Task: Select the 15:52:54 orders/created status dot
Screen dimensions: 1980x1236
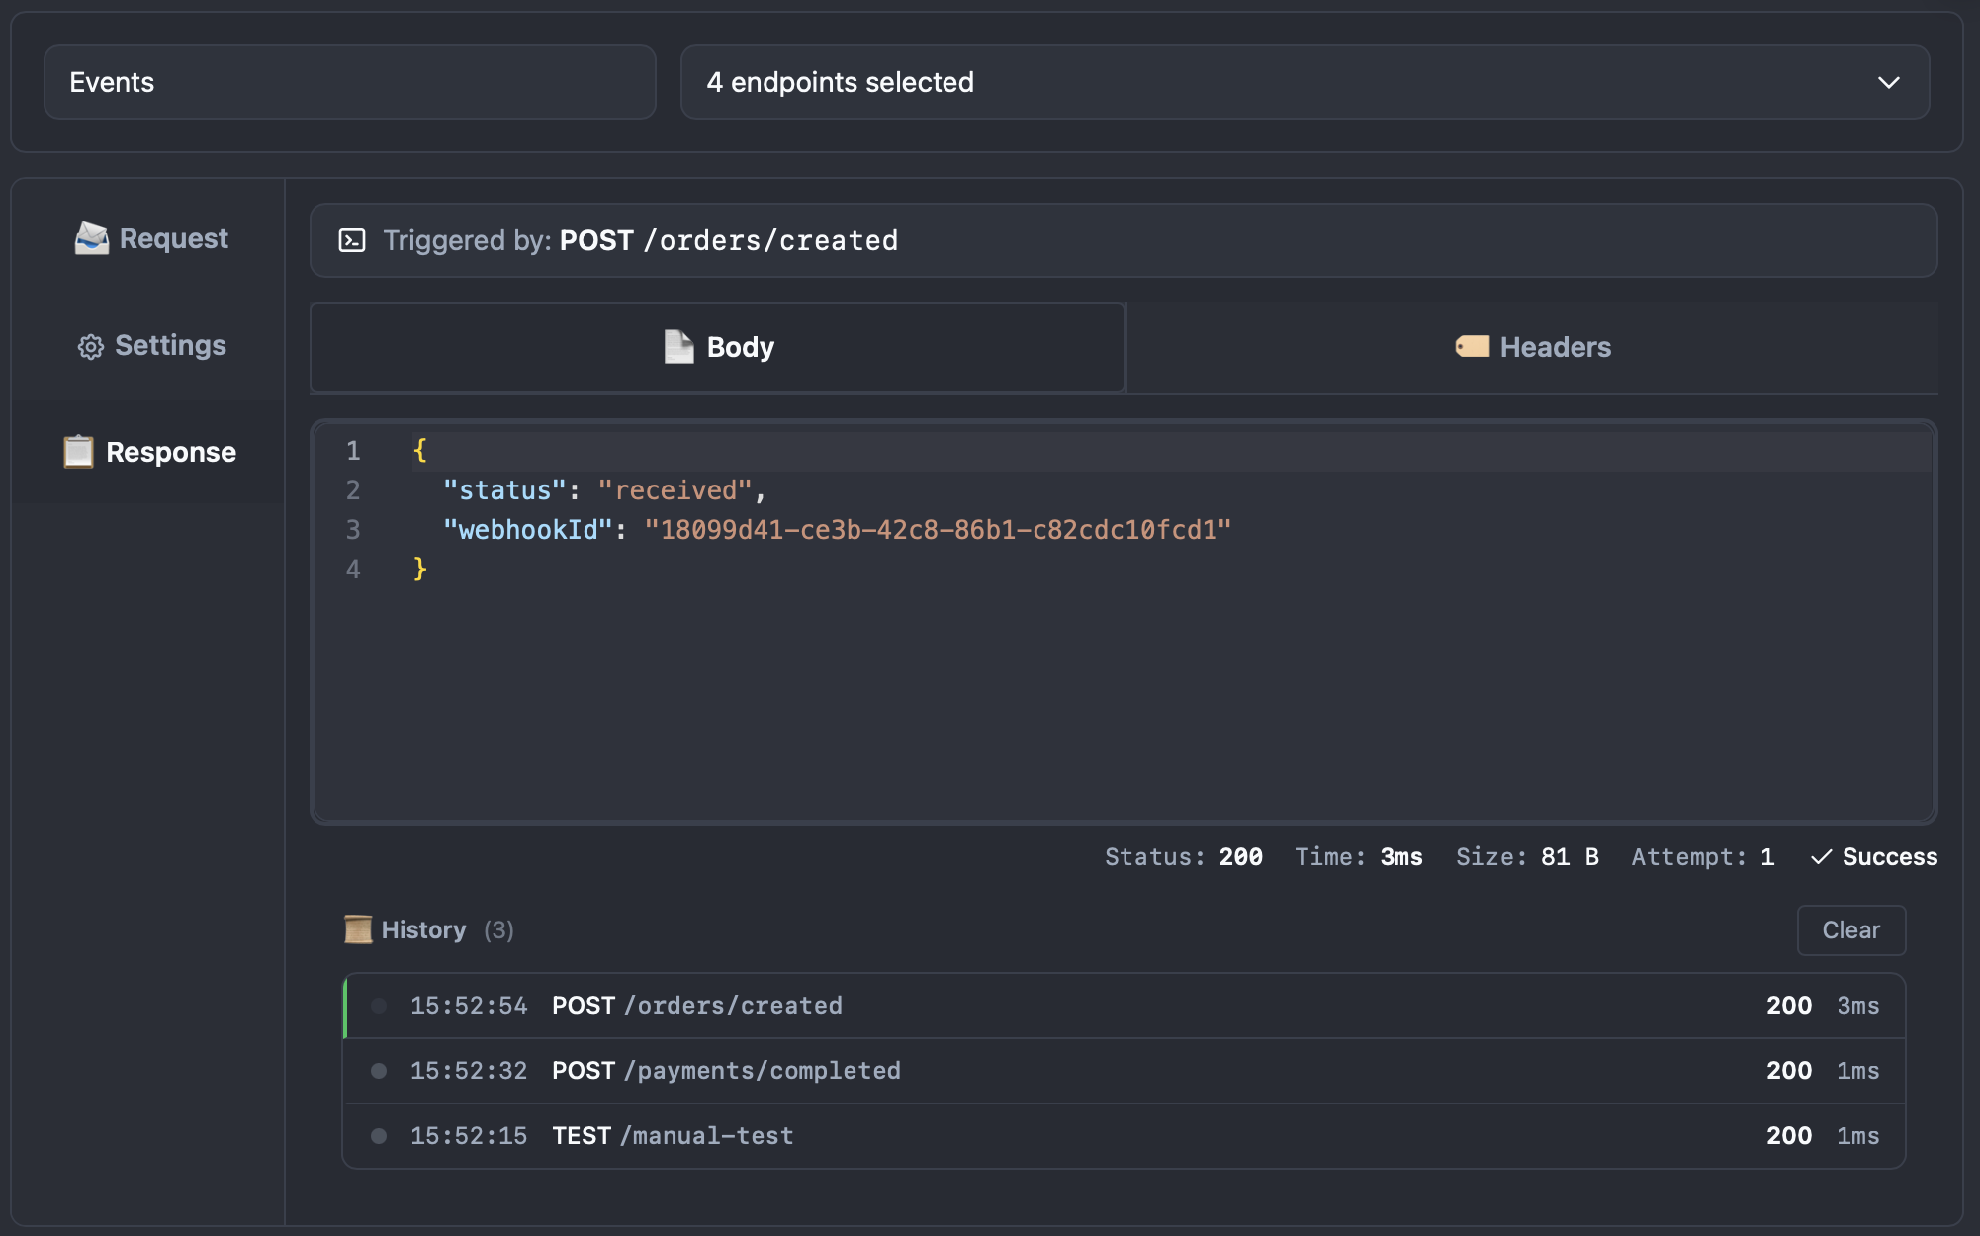Action: point(379,1006)
